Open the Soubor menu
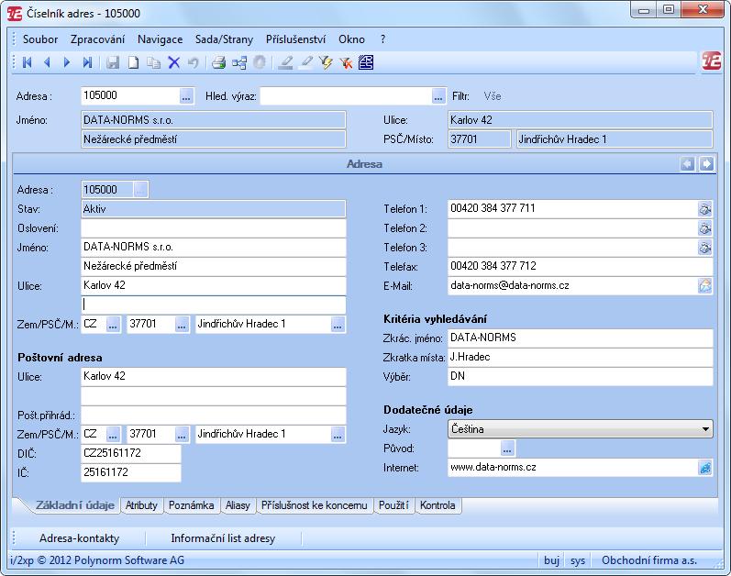This screenshot has height=576, width=731. [40, 39]
